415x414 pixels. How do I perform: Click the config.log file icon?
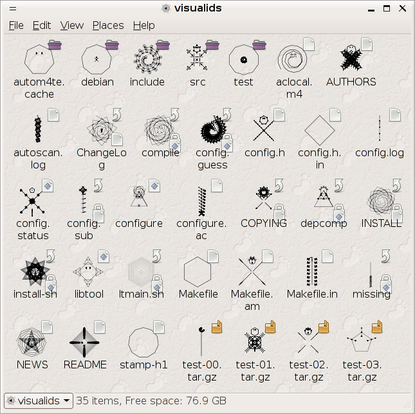click(380, 128)
